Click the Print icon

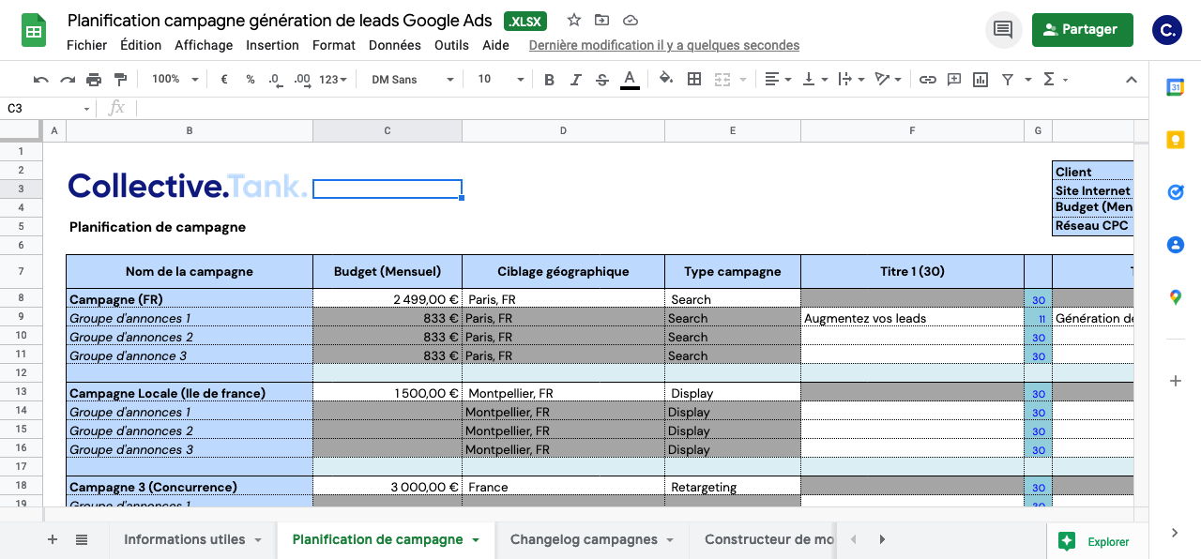pyautogui.click(x=94, y=80)
